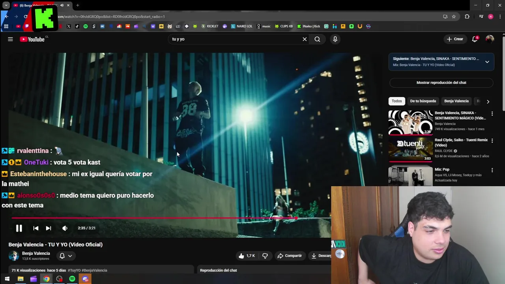Open options for Tuenti Remix video
The width and height of the screenshot is (505, 284).
point(492,140)
